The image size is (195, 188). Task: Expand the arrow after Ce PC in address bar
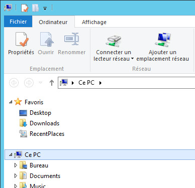pyautogui.click(x=101, y=83)
